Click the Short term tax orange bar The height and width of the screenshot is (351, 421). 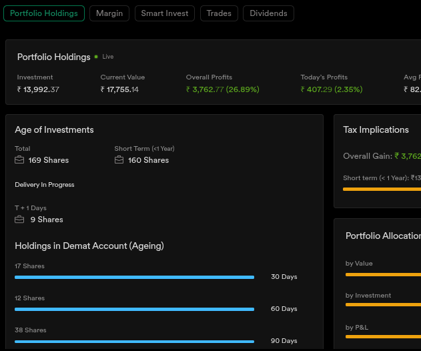382,189
